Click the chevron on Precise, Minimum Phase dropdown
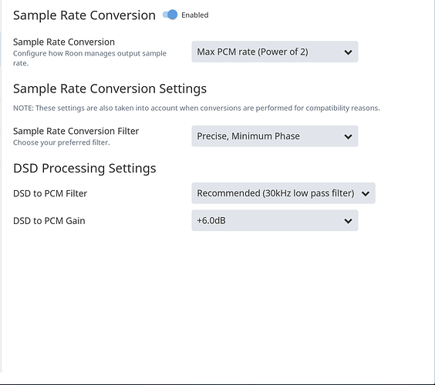The width and height of the screenshot is (435, 385). pos(348,136)
